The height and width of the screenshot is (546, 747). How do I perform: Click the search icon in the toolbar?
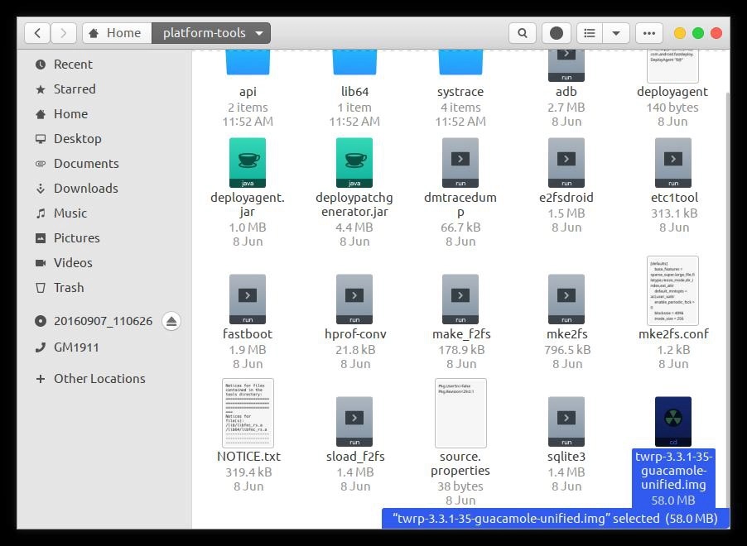coord(522,33)
